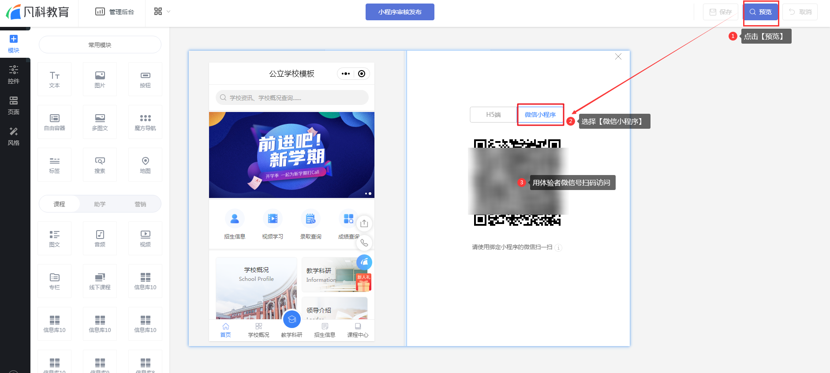Select the 图片 image module
The height and width of the screenshot is (373, 830).
point(100,79)
